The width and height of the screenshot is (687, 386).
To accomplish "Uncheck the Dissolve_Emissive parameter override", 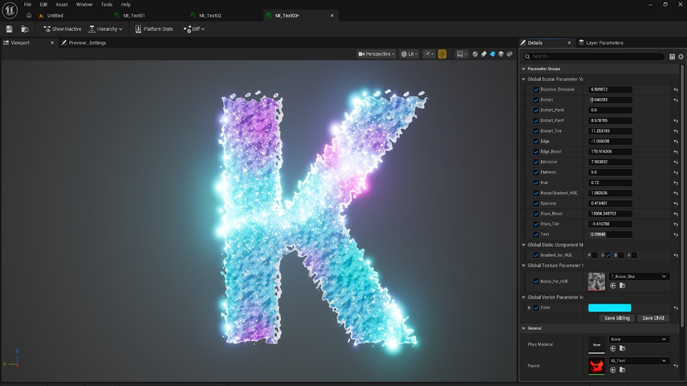I will [x=536, y=90].
